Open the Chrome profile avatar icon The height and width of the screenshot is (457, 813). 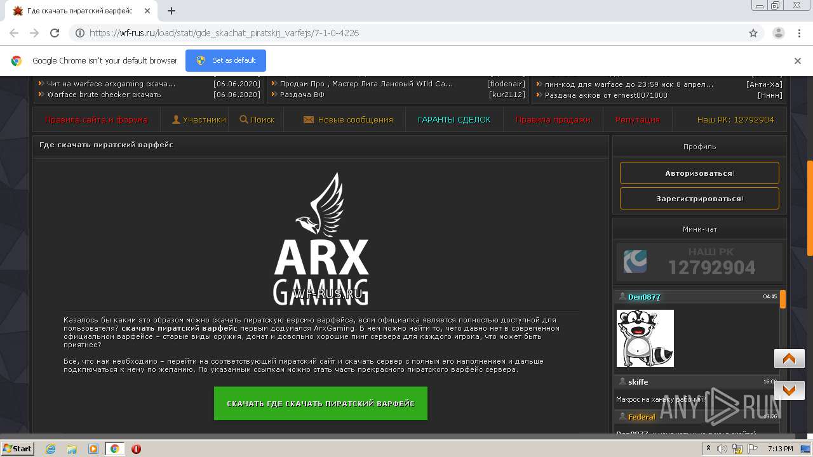coord(778,33)
